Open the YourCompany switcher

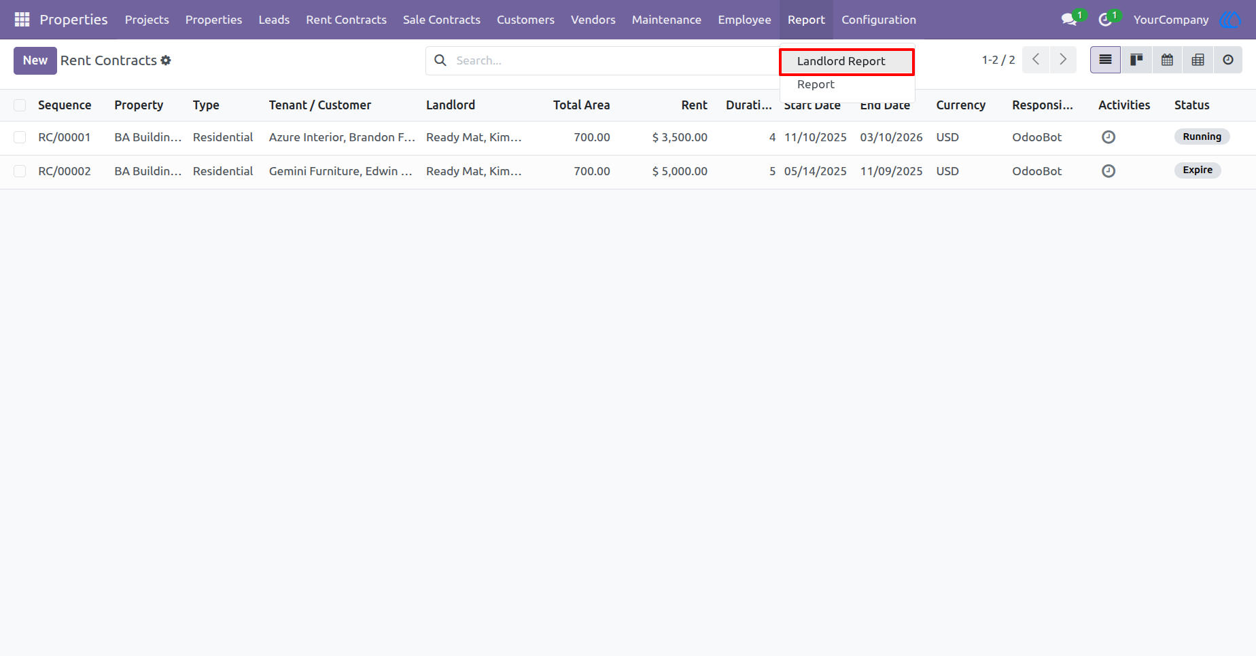tap(1171, 20)
